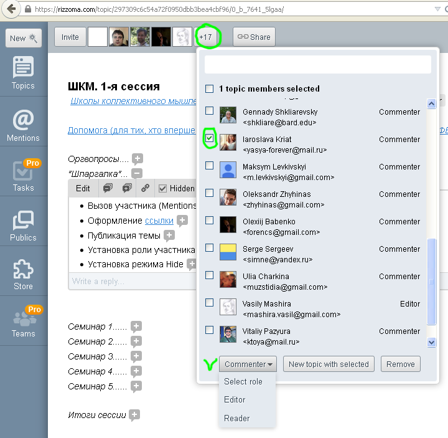Collapse the Шпаргалка section with minus icon
The image size is (448, 438).
click(x=137, y=174)
